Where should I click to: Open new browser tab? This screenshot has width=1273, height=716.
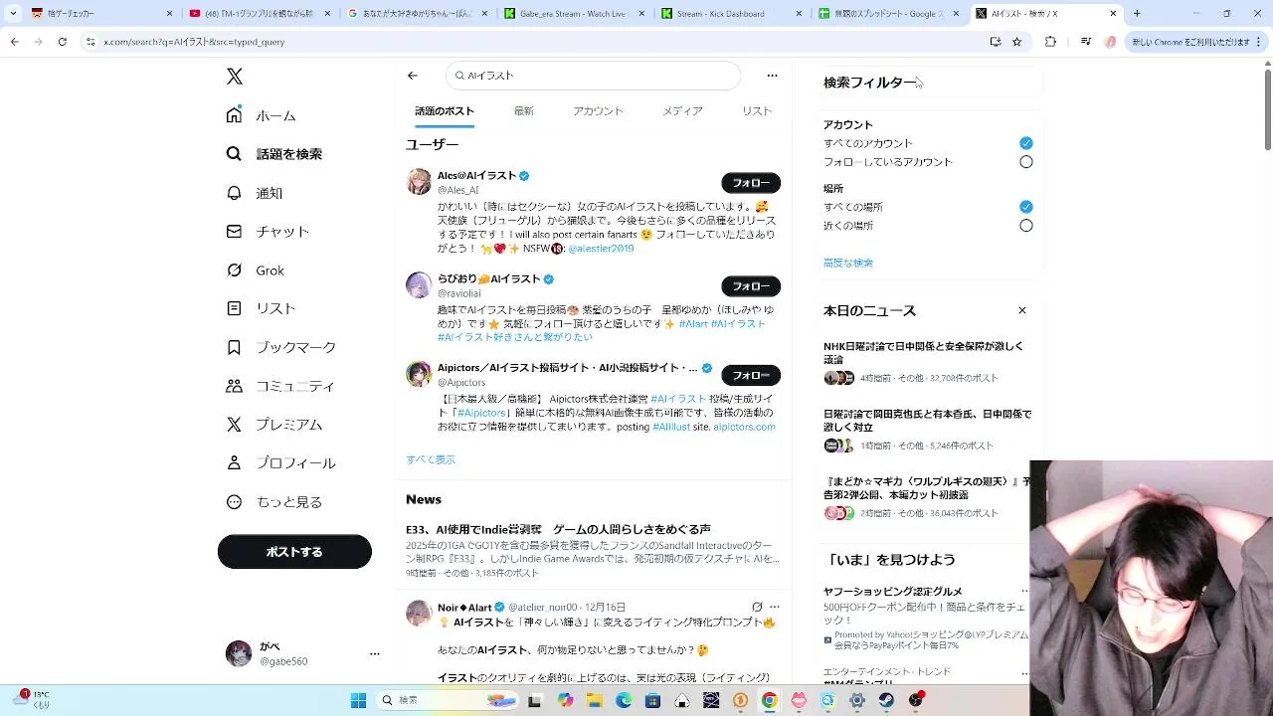click(x=1137, y=14)
